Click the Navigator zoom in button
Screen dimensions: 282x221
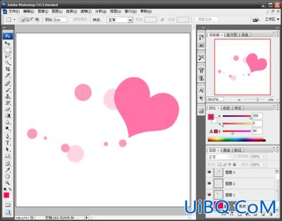coord(270,100)
